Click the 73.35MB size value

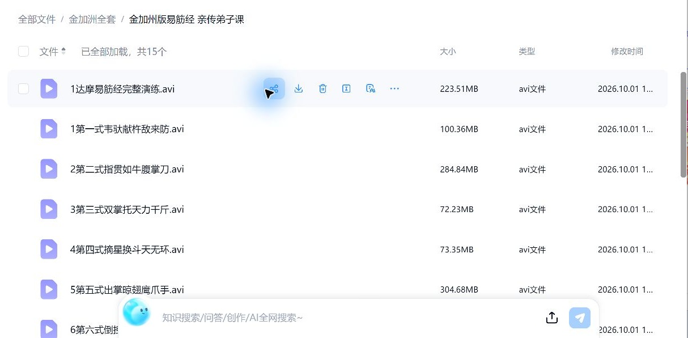click(x=457, y=250)
